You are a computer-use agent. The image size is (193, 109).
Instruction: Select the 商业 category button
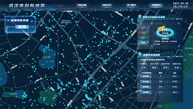tap(143, 38)
